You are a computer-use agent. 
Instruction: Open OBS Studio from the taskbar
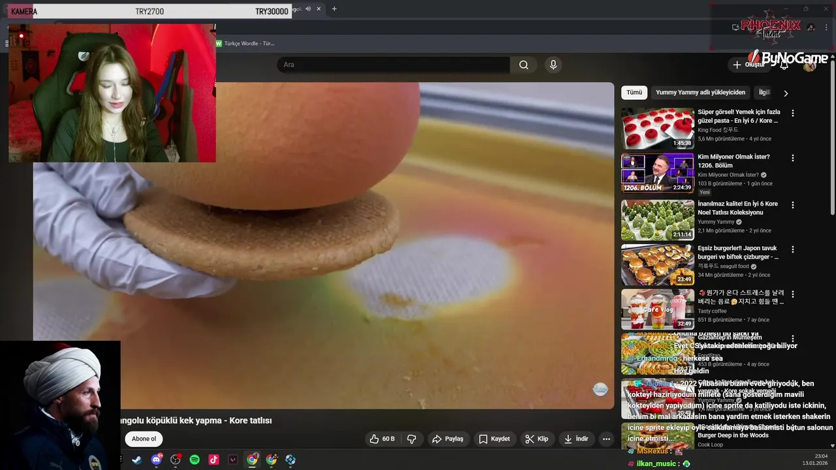(x=175, y=460)
